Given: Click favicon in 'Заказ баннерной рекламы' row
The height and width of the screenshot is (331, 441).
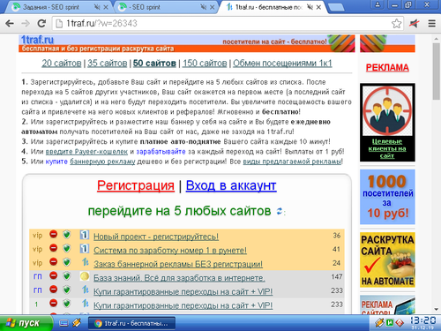Looking at the screenshot, I should pos(85,262).
